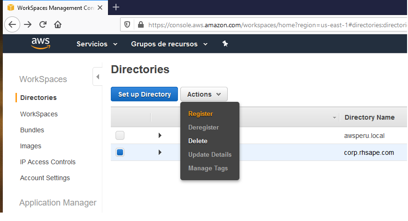408x221 pixels.
Task: Click the padlock site security icon
Action: [141, 24]
